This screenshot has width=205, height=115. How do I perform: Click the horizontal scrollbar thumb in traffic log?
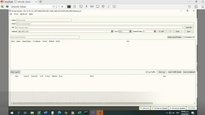coord(83,103)
